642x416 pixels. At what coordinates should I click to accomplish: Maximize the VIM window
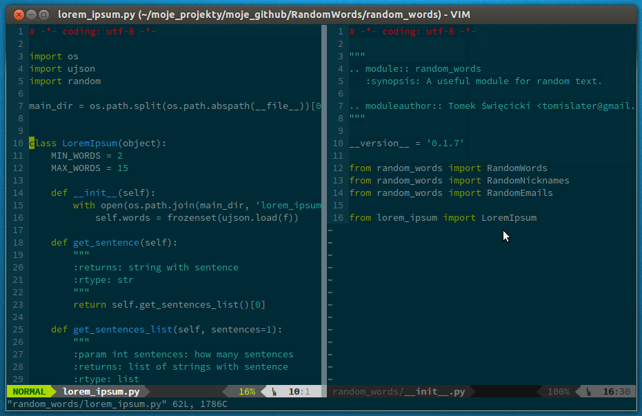pyautogui.click(x=43, y=14)
